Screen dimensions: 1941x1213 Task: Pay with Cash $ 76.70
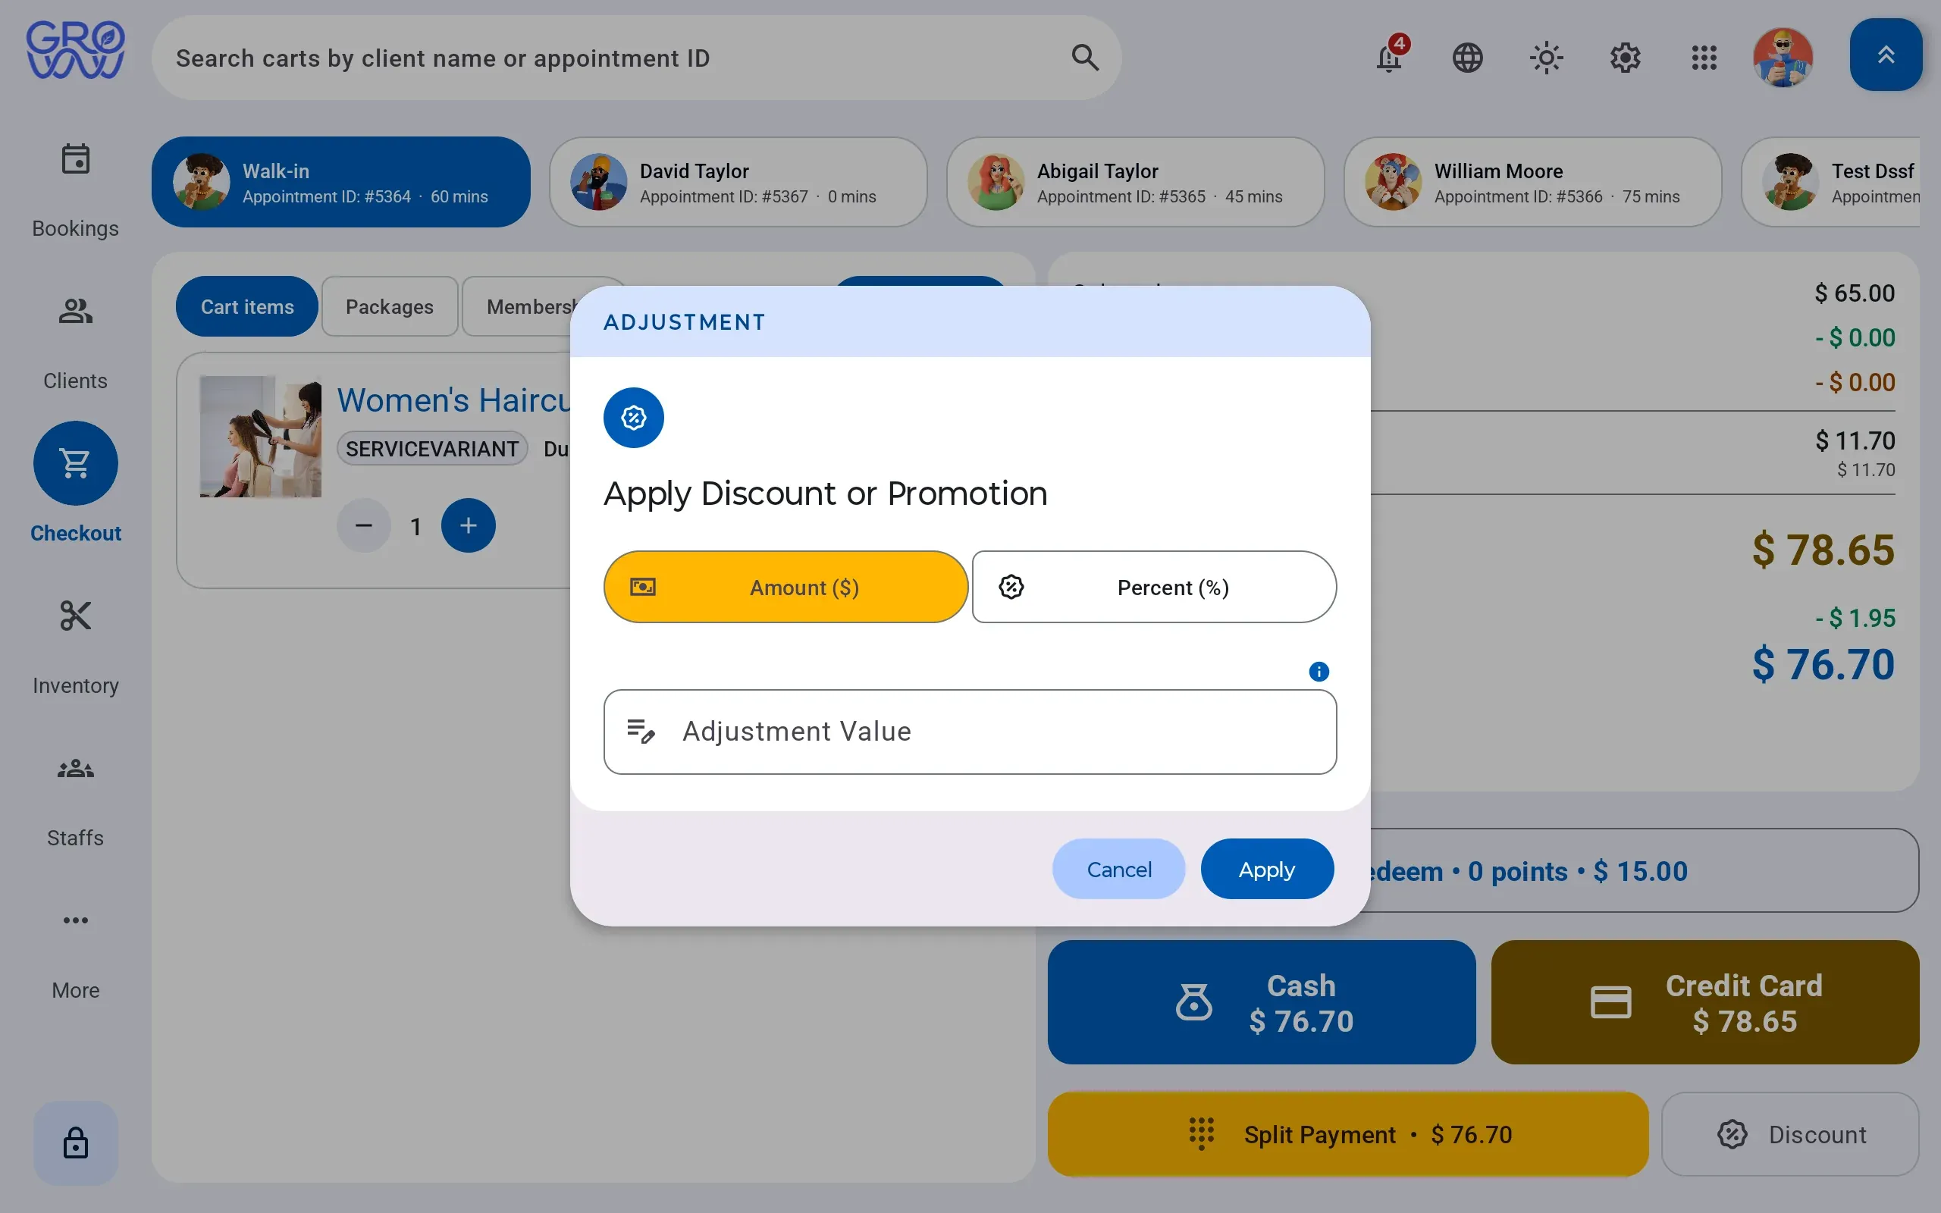tap(1261, 1002)
